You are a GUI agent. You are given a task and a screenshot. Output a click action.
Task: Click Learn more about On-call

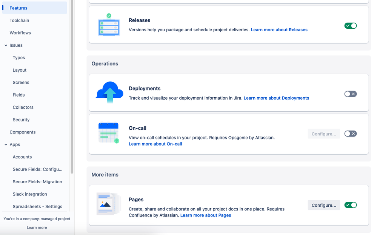point(155,144)
